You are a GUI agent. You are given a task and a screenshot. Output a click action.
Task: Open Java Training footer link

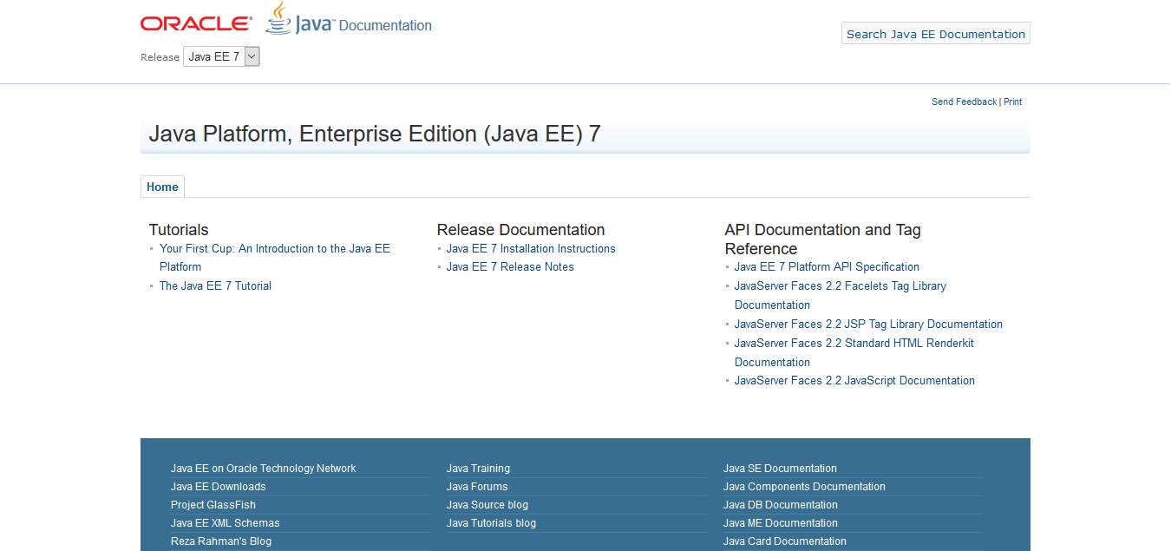coord(478,469)
